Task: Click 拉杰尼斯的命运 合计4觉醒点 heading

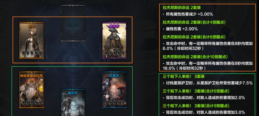Action: [194, 23]
